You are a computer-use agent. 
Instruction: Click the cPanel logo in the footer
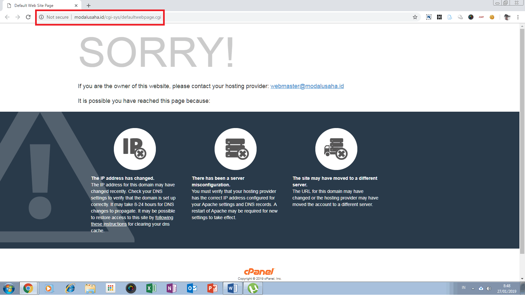259,272
